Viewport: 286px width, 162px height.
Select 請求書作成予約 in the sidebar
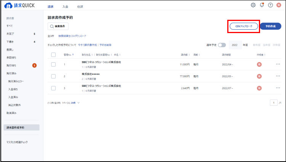[21, 127]
